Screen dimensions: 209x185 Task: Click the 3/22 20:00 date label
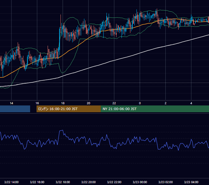pos(89,182)
